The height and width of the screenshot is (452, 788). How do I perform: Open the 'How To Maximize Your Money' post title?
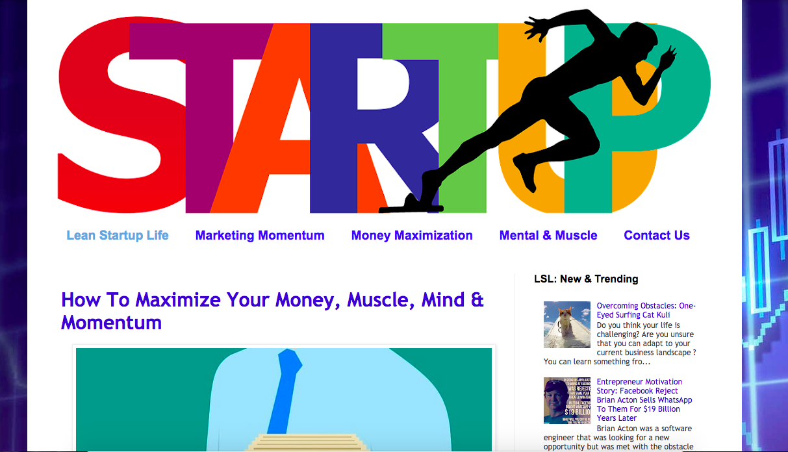click(x=272, y=310)
